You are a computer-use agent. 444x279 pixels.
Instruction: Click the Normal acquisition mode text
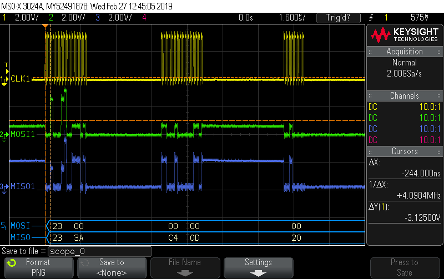pos(405,63)
